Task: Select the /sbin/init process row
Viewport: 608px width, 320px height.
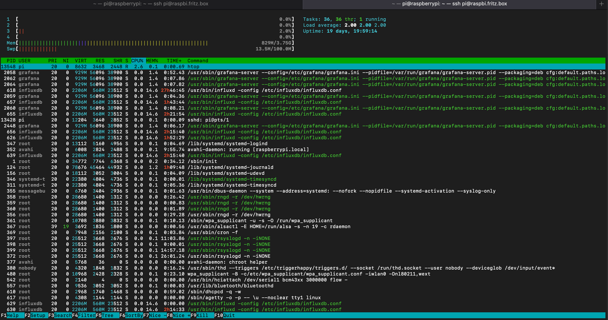Action: pyautogui.click(x=203, y=161)
